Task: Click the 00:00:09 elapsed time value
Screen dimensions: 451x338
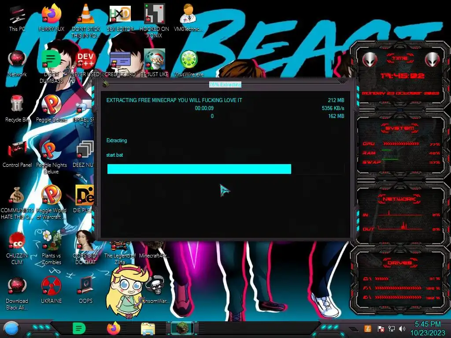Action: tap(204, 108)
